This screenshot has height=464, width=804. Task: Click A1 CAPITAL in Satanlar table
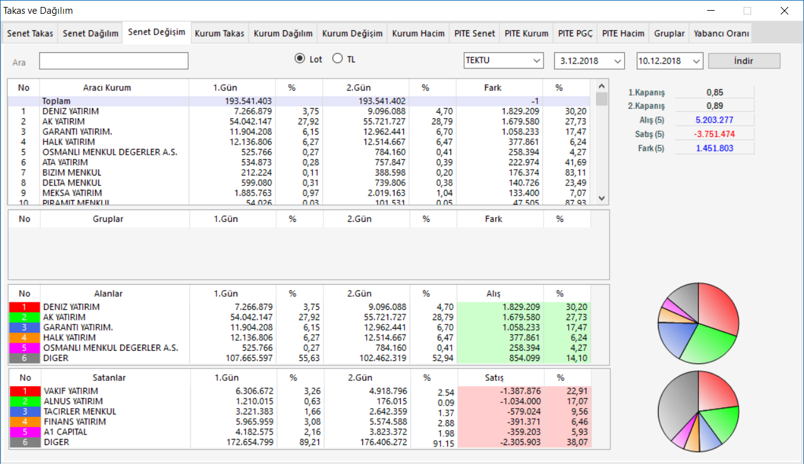[x=65, y=432]
